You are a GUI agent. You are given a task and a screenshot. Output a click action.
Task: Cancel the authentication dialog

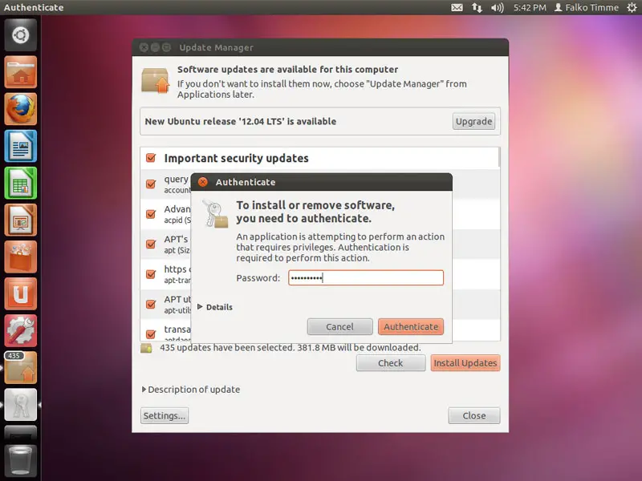click(339, 327)
